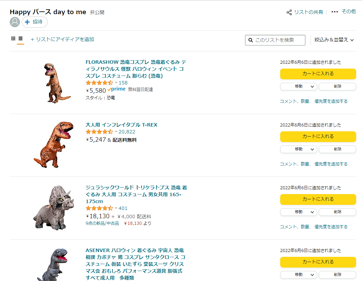Image resolution: width=362 pixels, height=281 pixels.
Task: Open 移動 dropdown for FLORASHOW item
Action: tap(299, 87)
